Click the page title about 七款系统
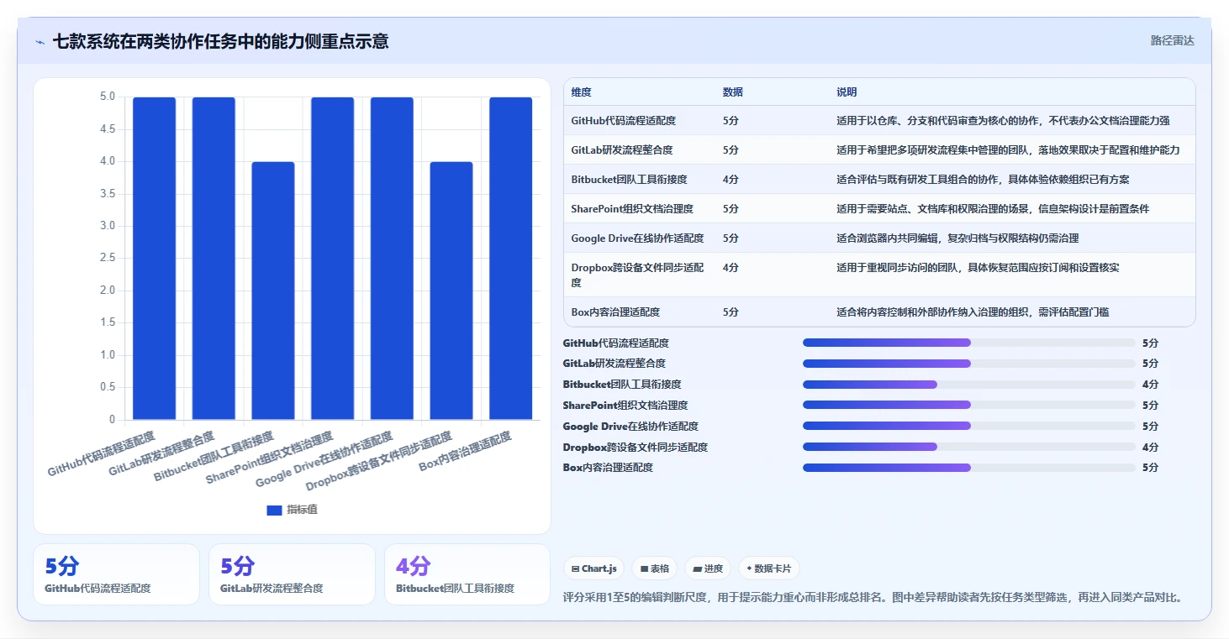Viewport: 1229px width, 639px height. pyautogui.click(x=220, y=41)
